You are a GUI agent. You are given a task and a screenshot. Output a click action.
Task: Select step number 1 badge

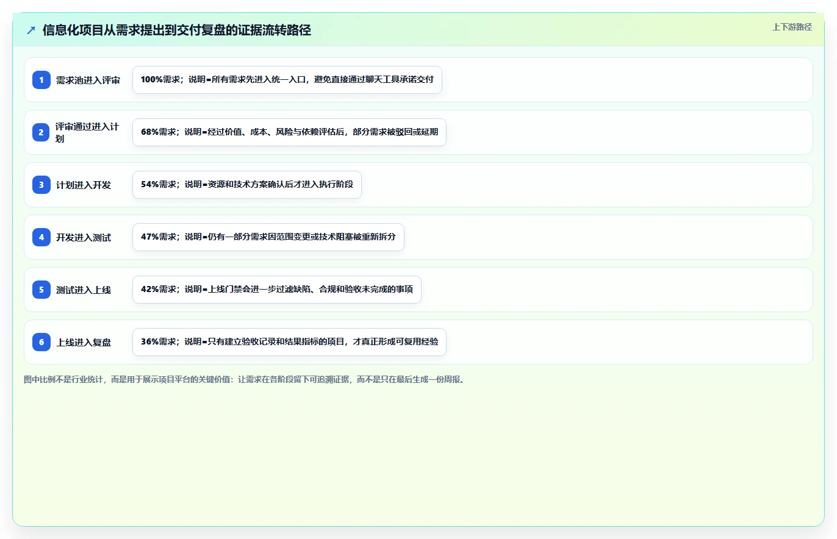[x=41, y=80]
